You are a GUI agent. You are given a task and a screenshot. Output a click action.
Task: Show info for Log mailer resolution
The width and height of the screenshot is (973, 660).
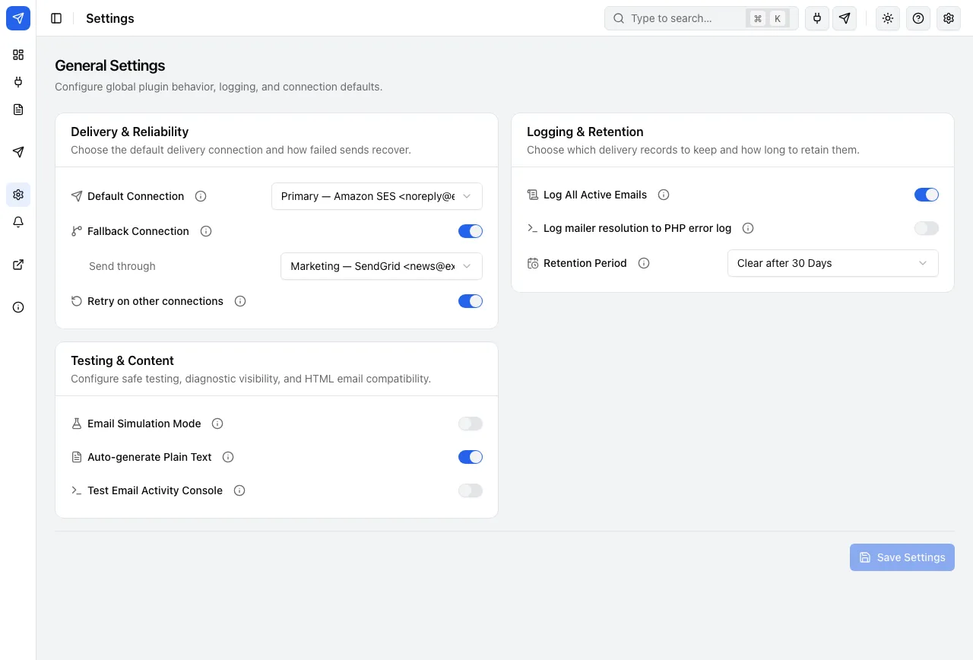tap(748, 228)
